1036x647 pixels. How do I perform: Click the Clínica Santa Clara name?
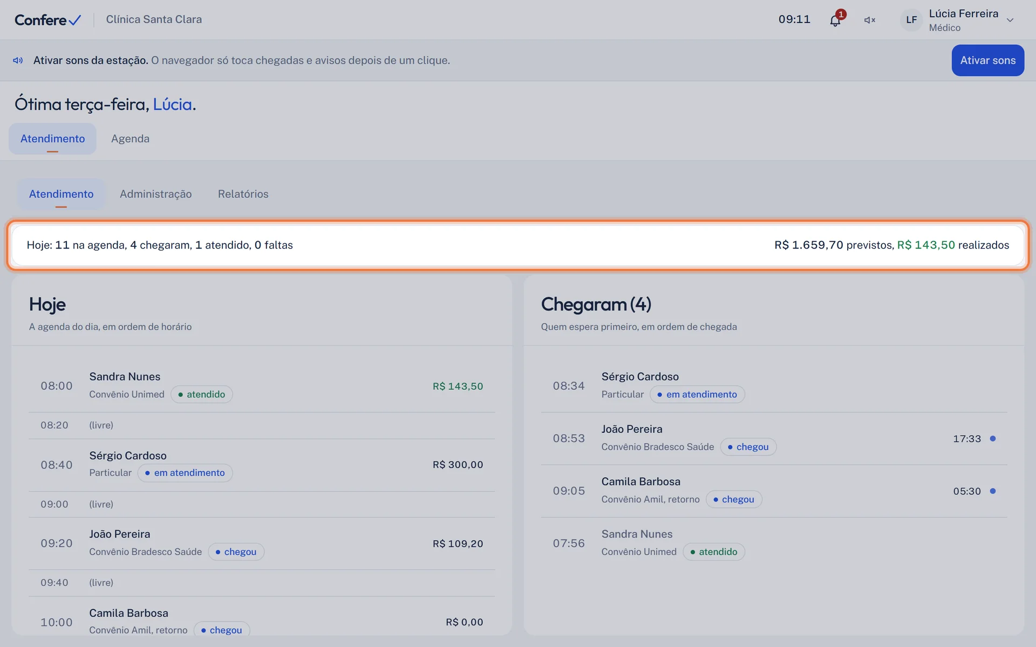click(154, 19)
